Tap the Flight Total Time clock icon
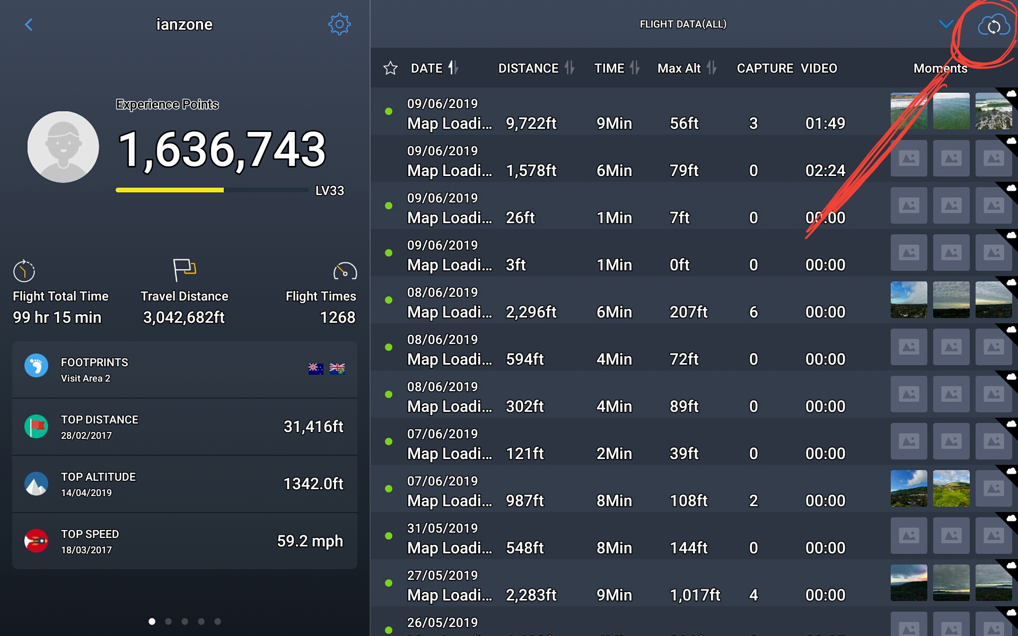Screen dimensions: 1018x636 tap(24, 271)
